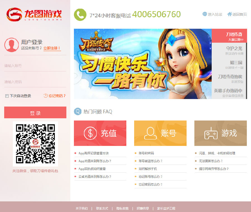251x212 pixels.
Task: Click the user avatar icon beside 用户登录
Action: coord(11,45)
